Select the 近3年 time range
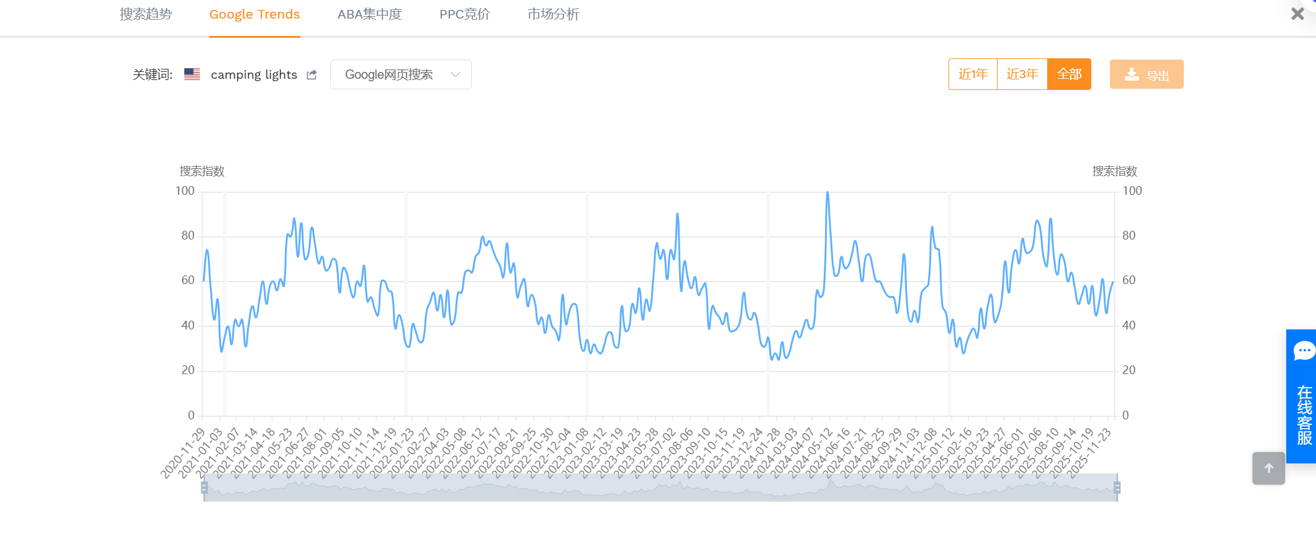This screenshot has width=1316, height=536. point(1022,74)
